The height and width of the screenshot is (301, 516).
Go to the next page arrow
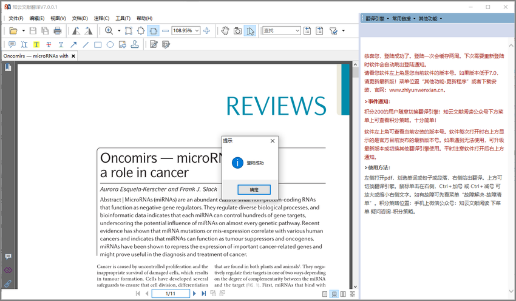tap(194, 294)
